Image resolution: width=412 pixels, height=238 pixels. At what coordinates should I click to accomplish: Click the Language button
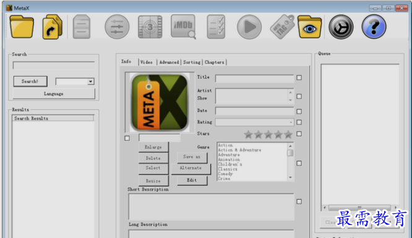54,94
